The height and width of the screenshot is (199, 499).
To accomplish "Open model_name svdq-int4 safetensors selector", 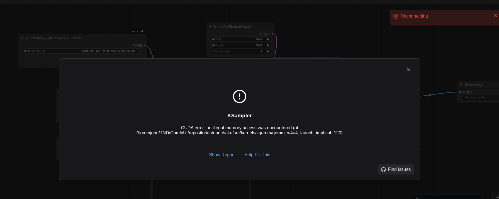I will point(83,51).
